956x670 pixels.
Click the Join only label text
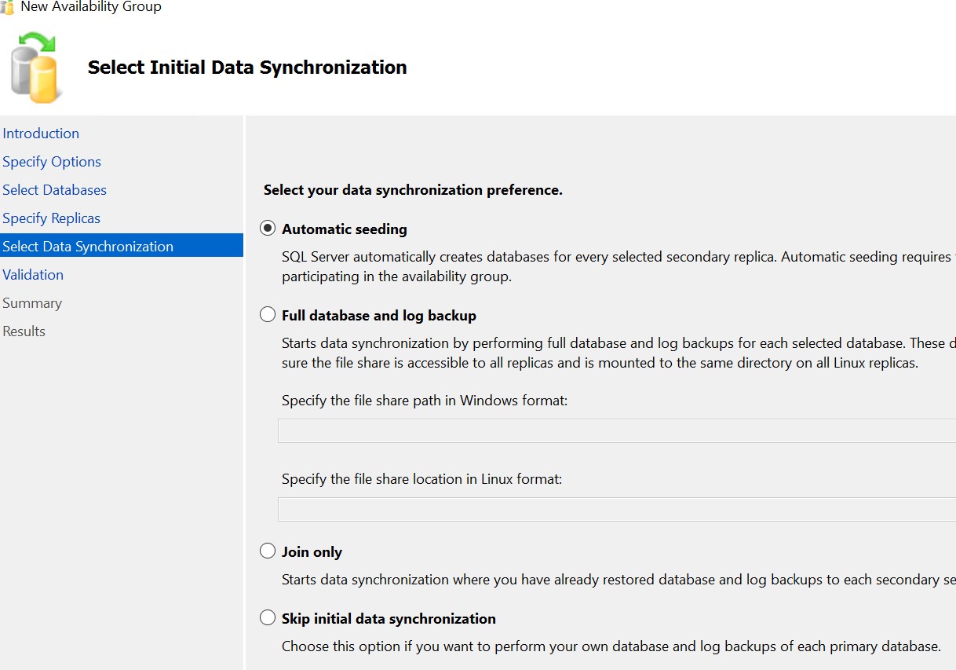pyautogui.click(x=312, y=552)
